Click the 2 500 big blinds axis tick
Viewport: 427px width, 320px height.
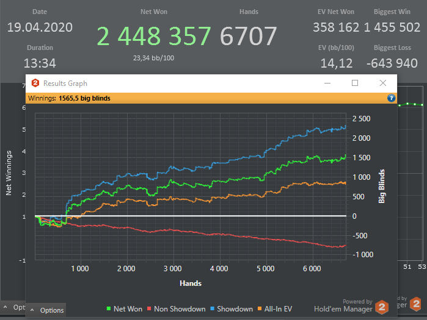tap(362, 119)
